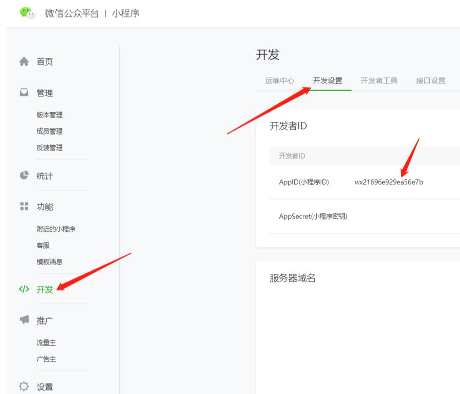The height and width of the screenshot is (394, 460).
Task: Click the inbox icon beside 管理
Action: (x=24, y=93)
